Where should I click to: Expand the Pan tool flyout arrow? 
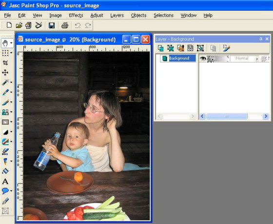click(11, 43)
